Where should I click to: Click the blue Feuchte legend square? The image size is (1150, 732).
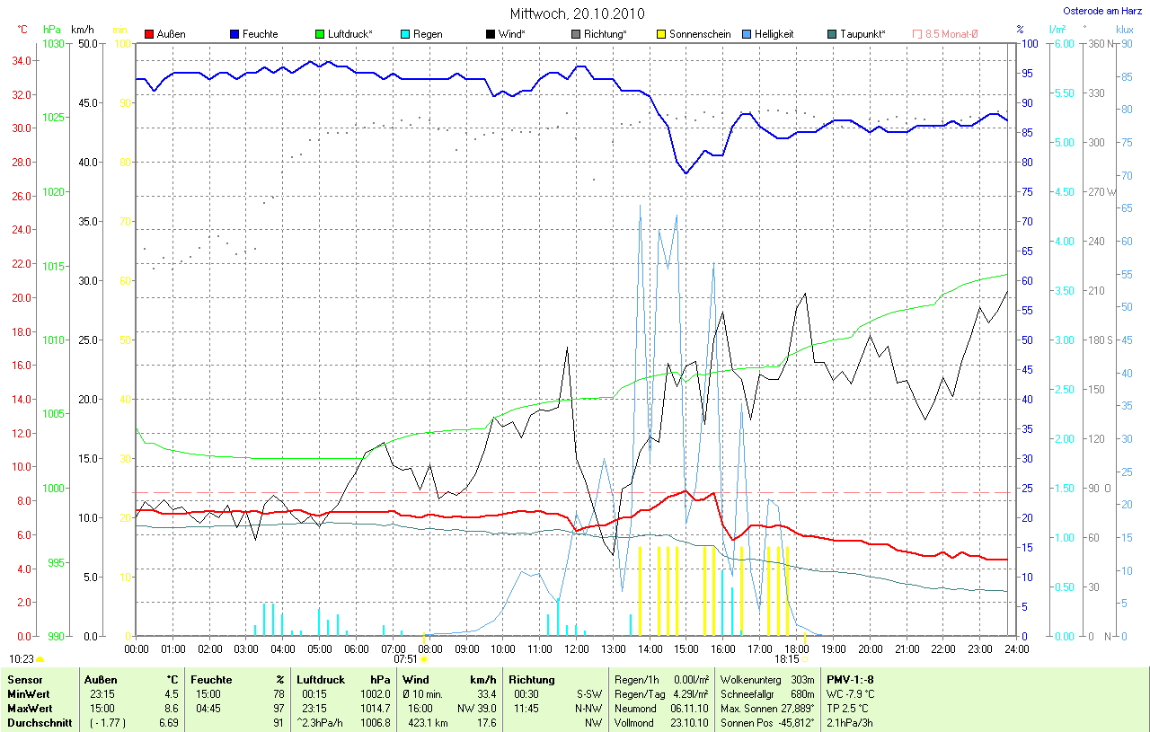click(234, 34)
